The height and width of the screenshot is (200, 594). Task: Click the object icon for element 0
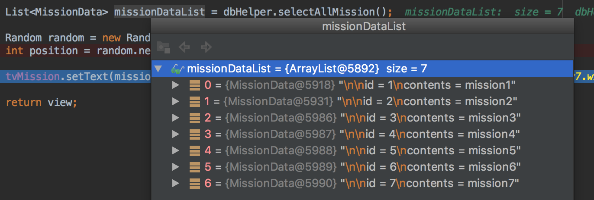click(195, 85)
